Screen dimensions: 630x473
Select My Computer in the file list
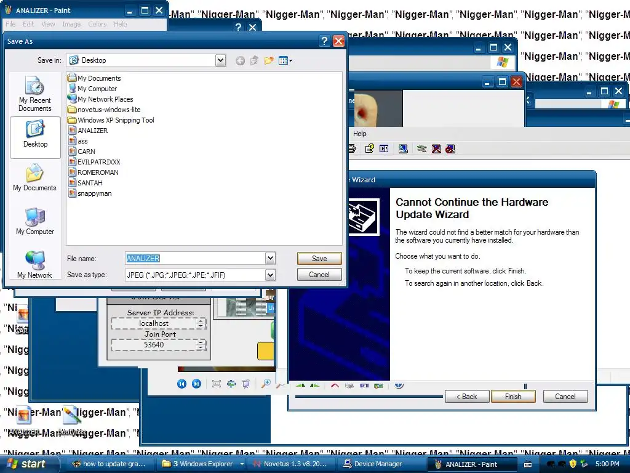click(x=92, y=89)
